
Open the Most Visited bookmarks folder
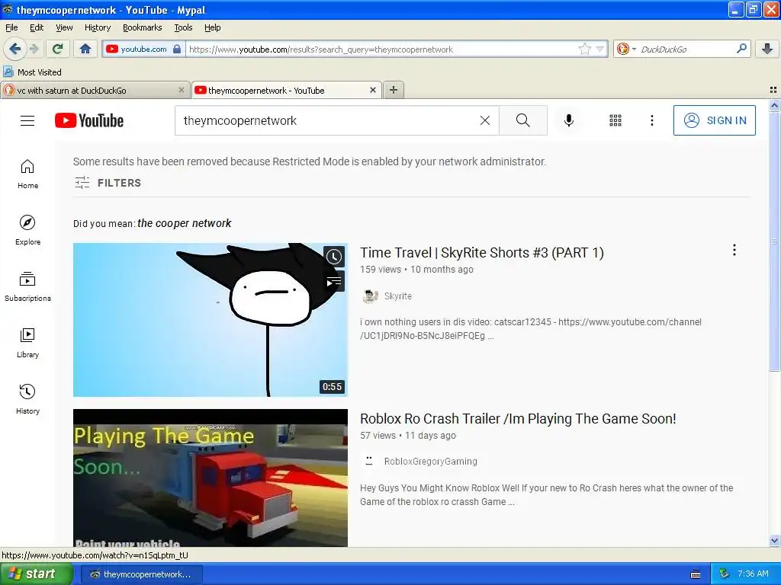pos(32,72)
